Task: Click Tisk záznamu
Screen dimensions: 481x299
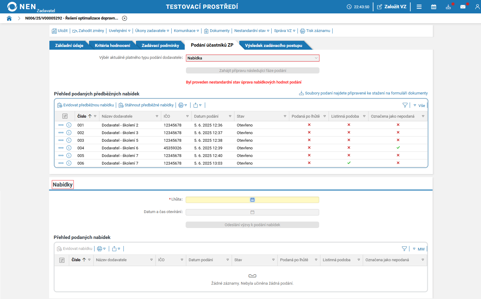Action: coord(315,31)
